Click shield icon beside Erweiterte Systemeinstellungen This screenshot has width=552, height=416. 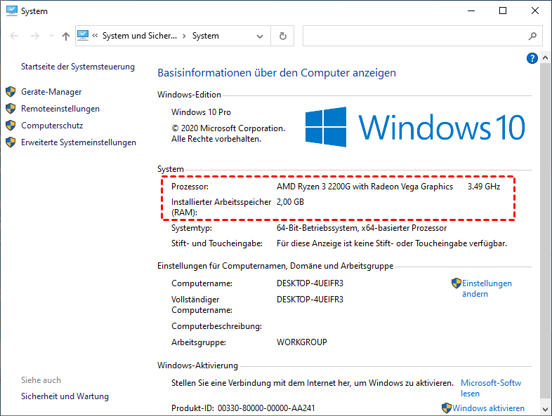coord(11,142)
